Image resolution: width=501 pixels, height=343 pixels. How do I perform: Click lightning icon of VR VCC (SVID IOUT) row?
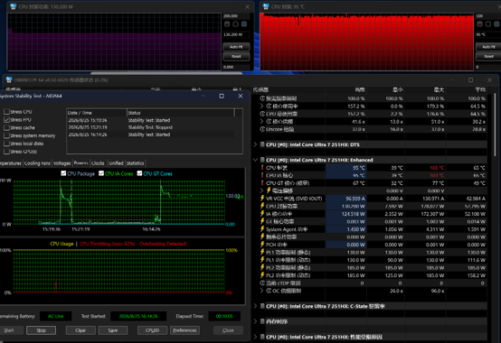(262, 199)
